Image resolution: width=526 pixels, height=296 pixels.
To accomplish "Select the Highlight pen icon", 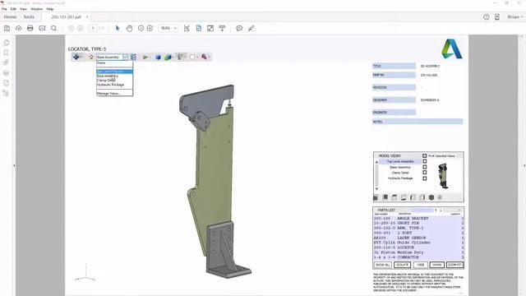I will pos(251,29).
